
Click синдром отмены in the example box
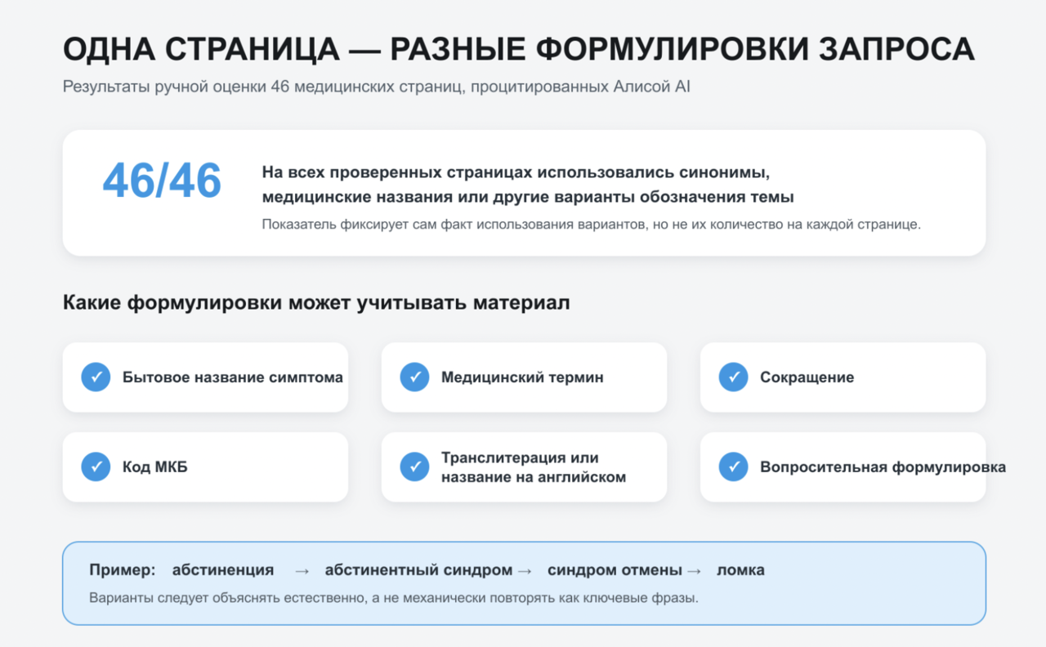[615, 570]
